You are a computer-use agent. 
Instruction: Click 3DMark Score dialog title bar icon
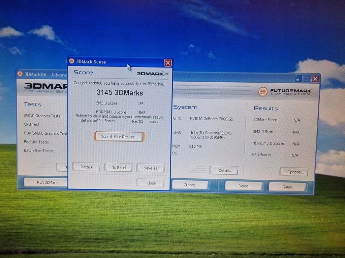71,61
